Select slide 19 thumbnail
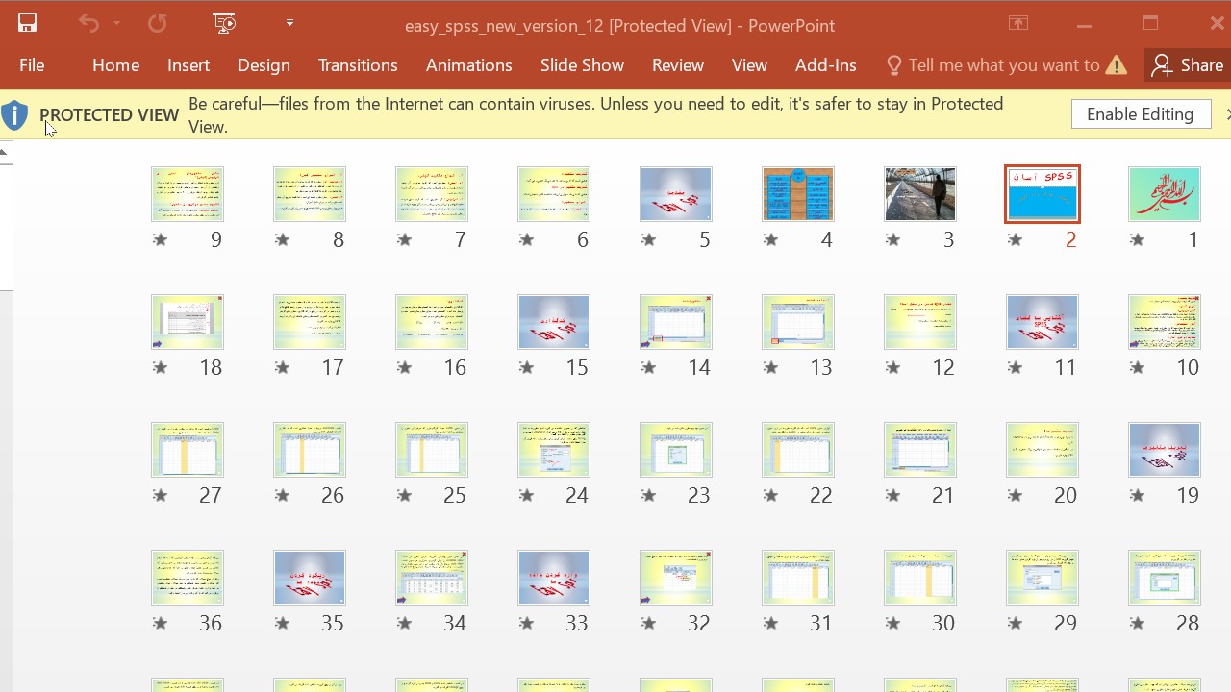This screenshot has width=1231, height=692. (x=1164, y=450)
